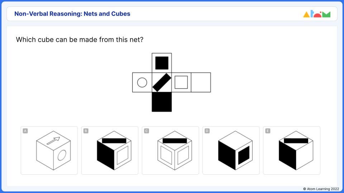Click the blank rightmost net face
Viewport: 344px width, 193px height.
click(201, 83)
